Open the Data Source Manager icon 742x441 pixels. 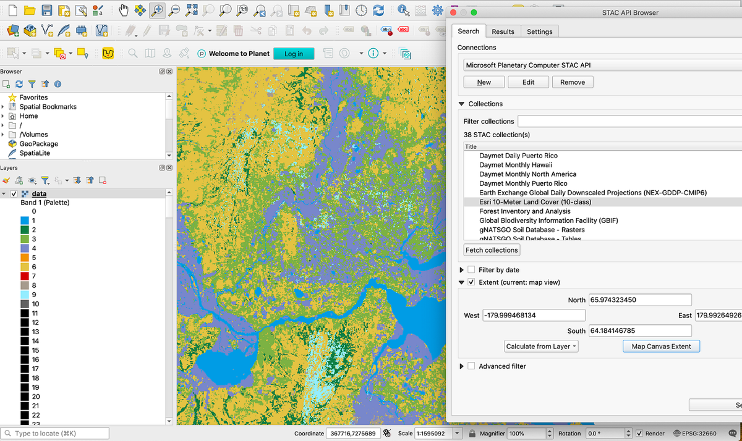coord(12,30)
